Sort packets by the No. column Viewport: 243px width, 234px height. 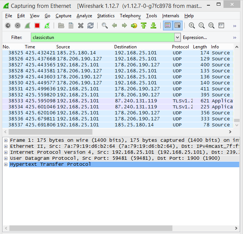[x=13, y=47]
